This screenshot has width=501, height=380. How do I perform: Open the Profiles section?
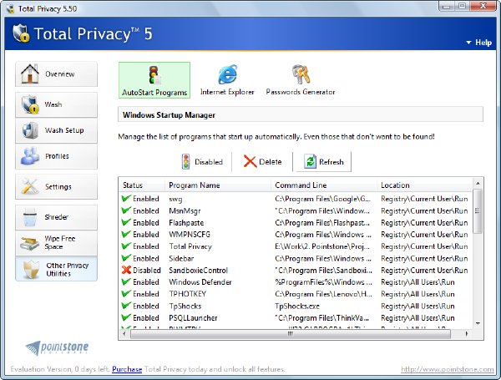pyautogui.click(x=56, y=156)
